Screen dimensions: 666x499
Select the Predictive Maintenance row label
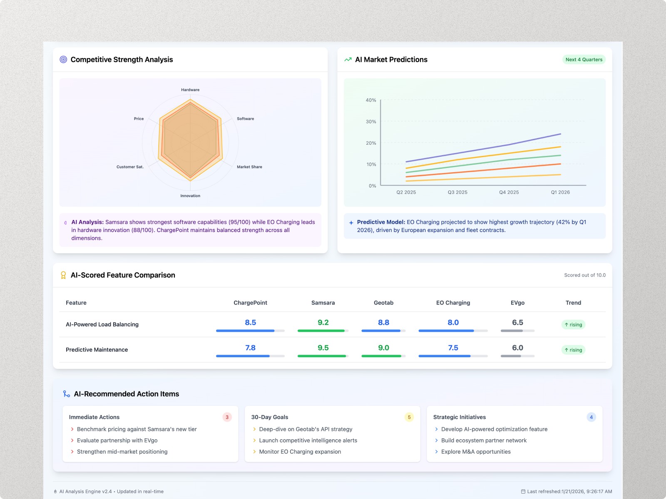point(97,350)
